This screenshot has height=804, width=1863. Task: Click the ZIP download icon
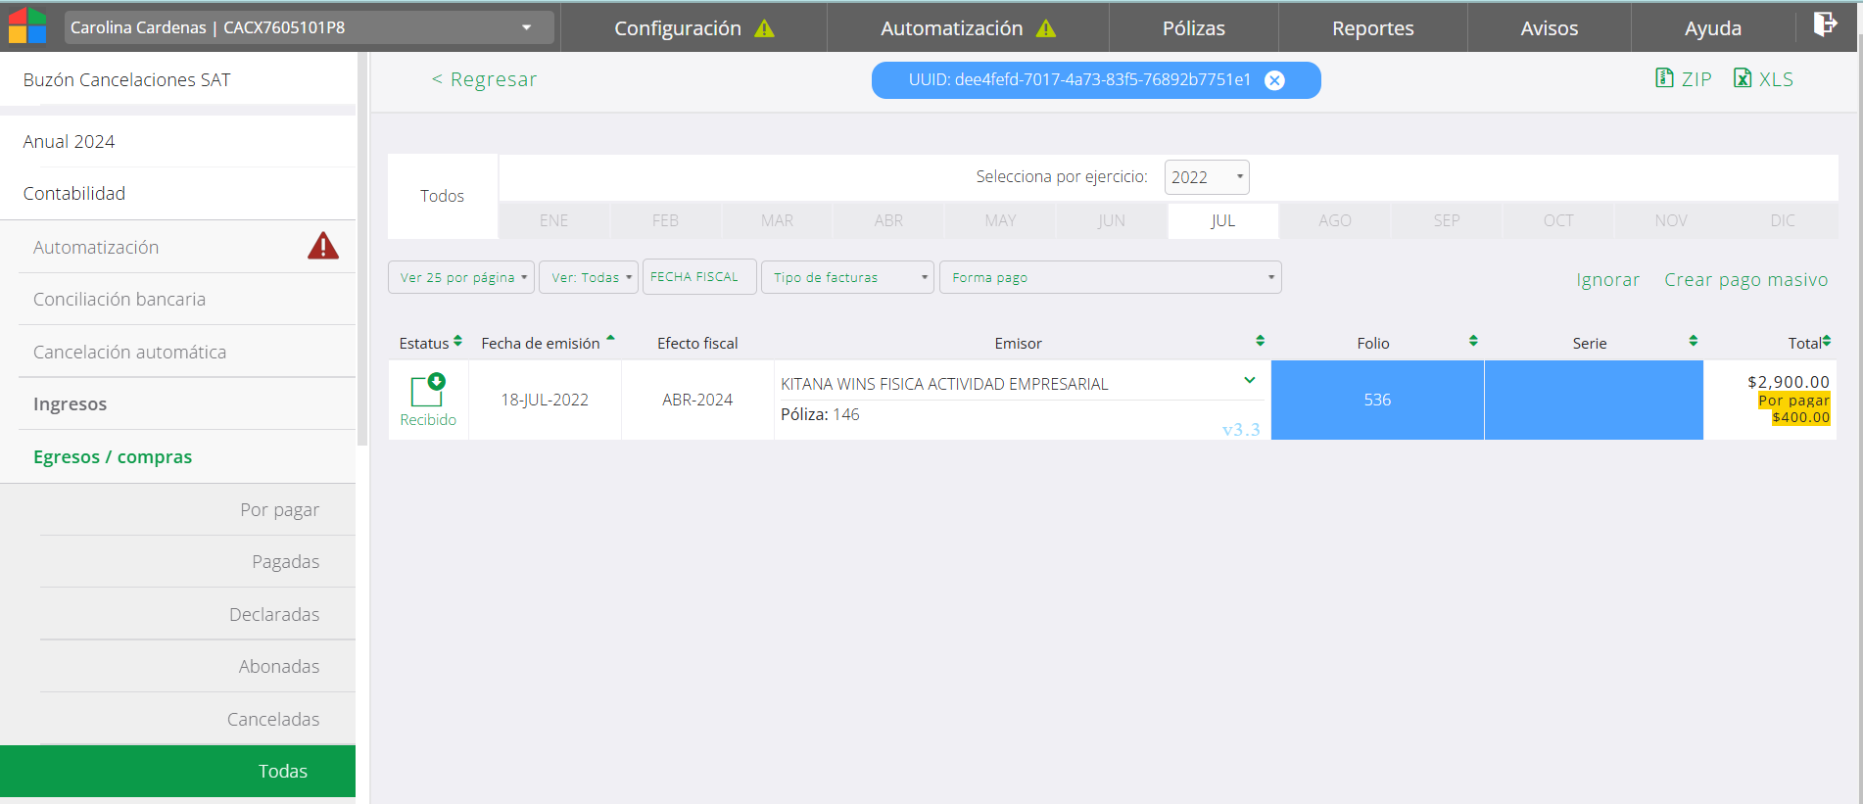tap(1664, 78)
